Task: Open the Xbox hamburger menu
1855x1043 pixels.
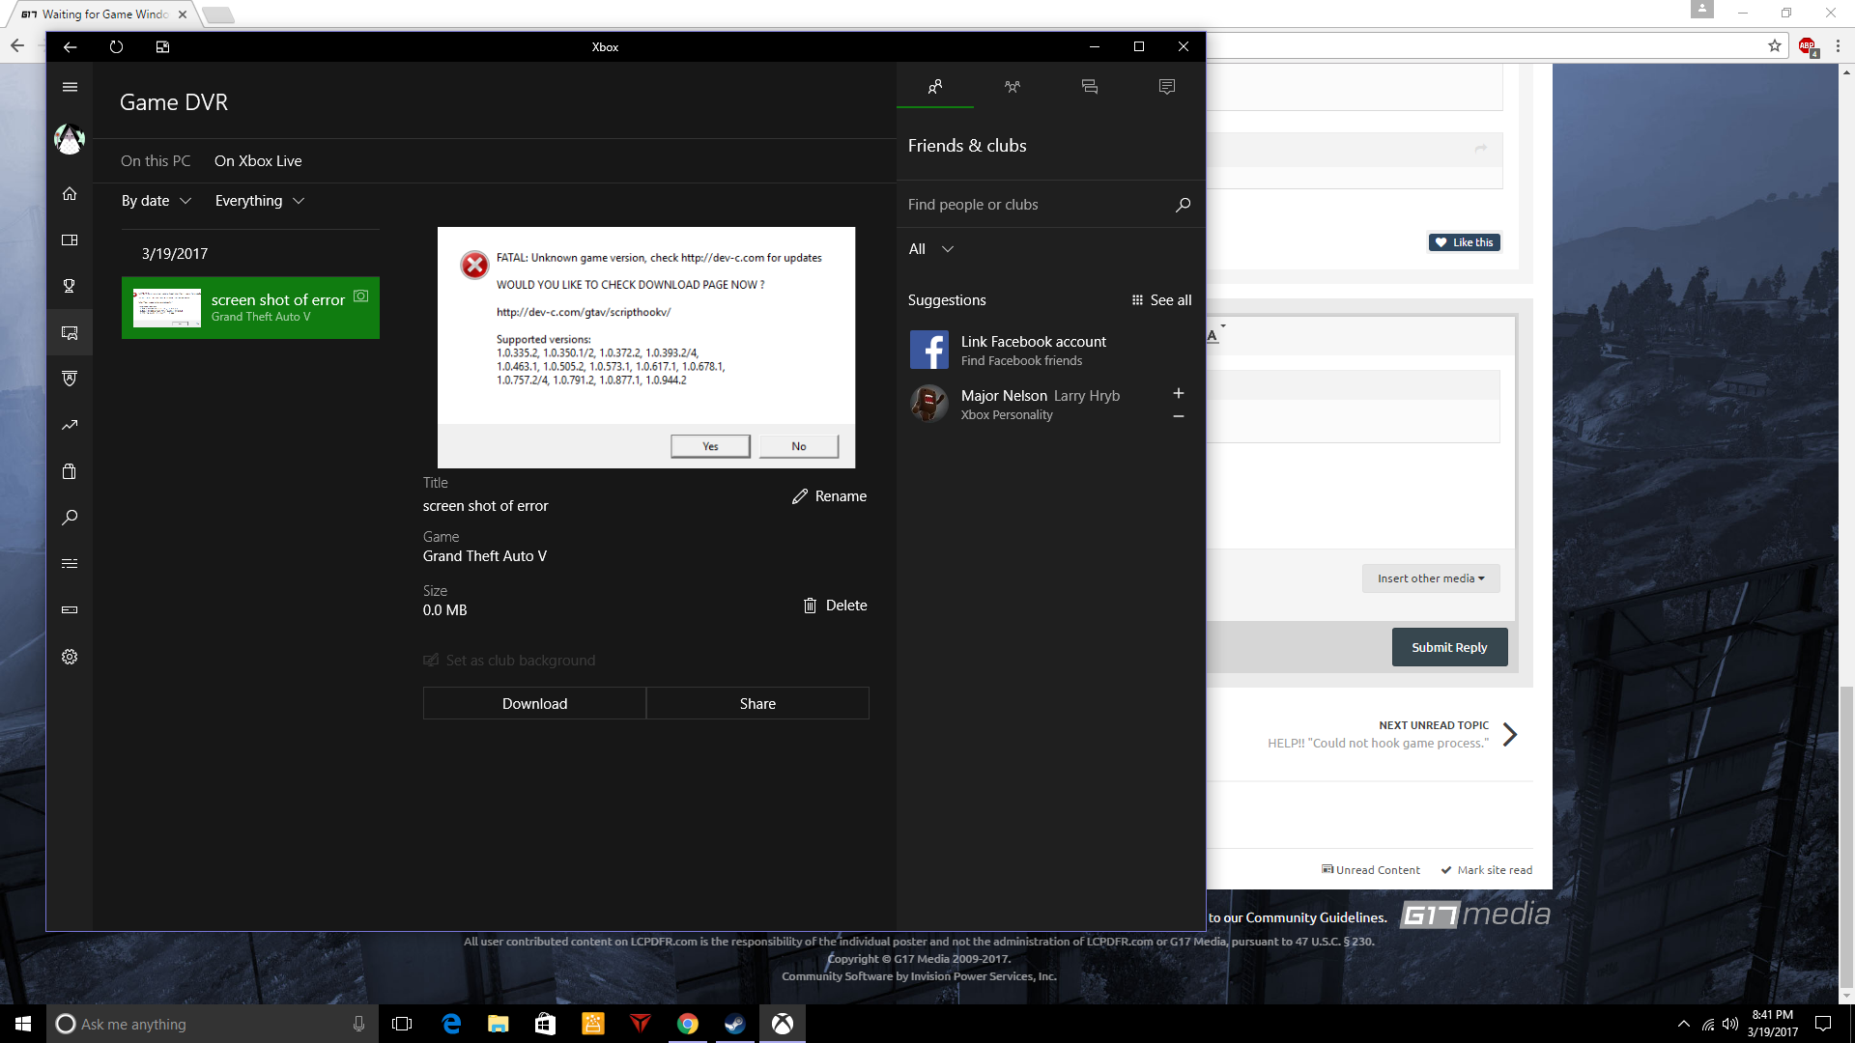Action: [x=70, y=87]
